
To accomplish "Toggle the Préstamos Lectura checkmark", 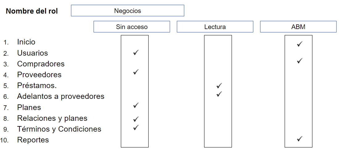I will (219, 86).
